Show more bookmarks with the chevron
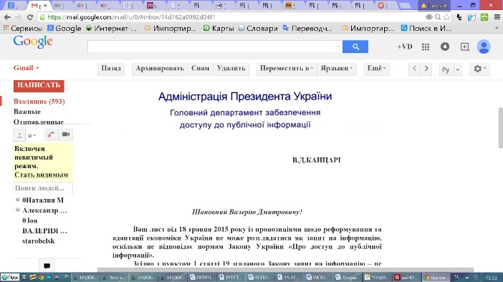This screenshot has height=282, width=503. tap(497, 28)
